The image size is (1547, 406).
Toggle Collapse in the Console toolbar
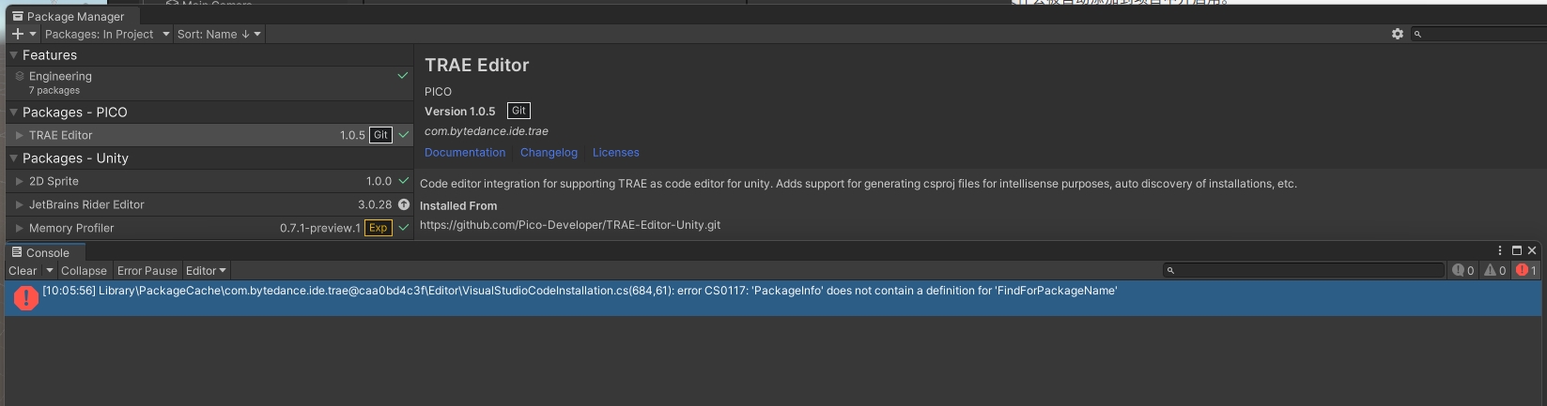pyautogui.click(x=84, y=270)
